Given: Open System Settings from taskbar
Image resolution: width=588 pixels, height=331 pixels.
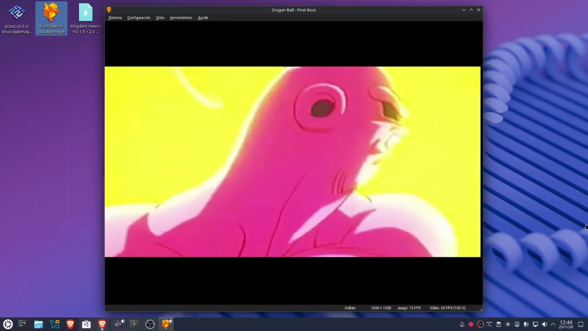Looking at the screenshot, I should tap(23, 324).
